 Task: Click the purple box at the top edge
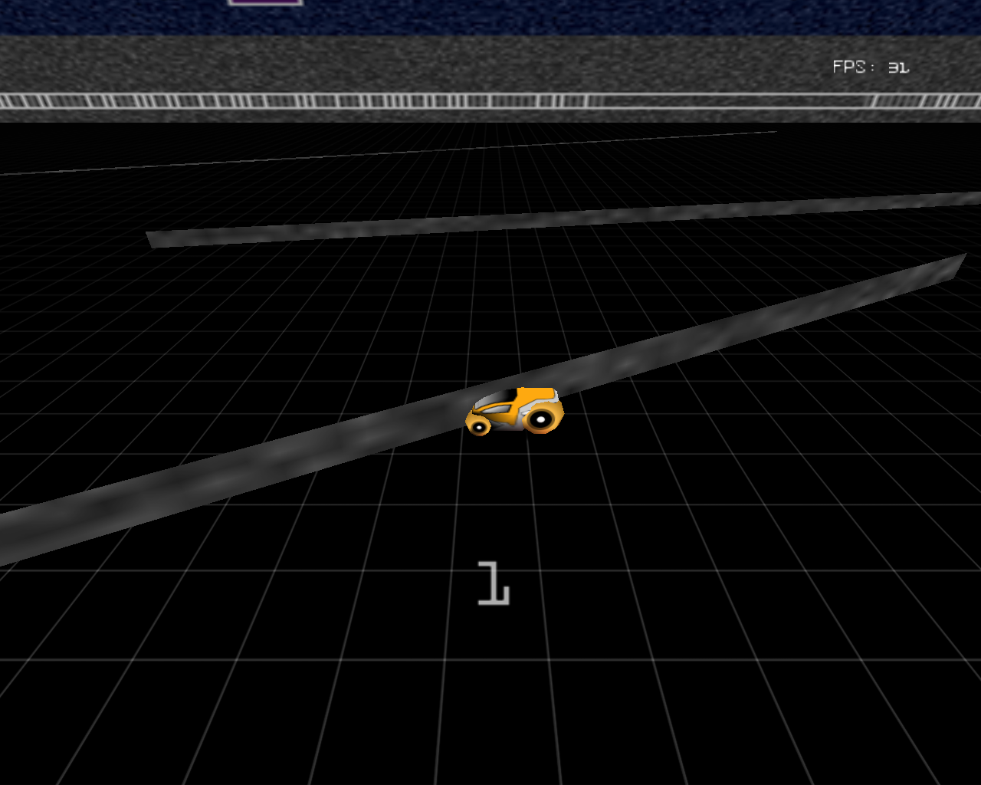click(265, 2)
